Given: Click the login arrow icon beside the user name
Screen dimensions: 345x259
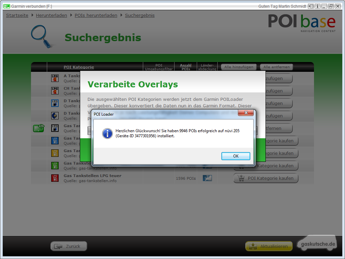Looking at the screenshot, I should click(x=310, y=6).
